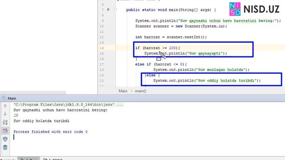Select the main() breadcrumb below the editor

[x=141, y=91]
